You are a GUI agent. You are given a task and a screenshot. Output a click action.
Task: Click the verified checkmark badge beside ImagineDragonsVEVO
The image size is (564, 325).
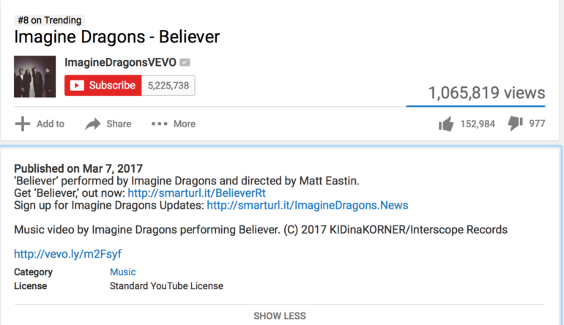tap(185, 62)
